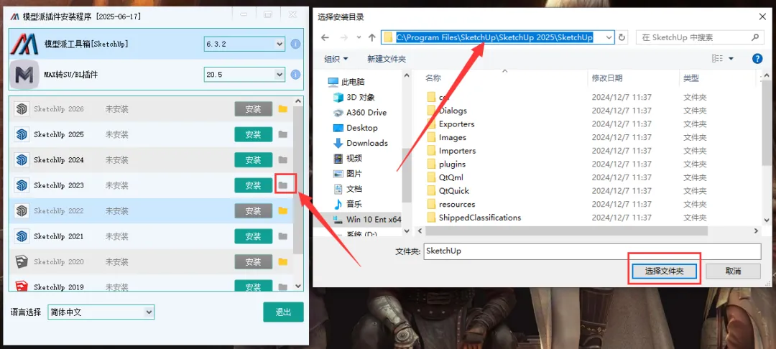
Task: Go up one folder level
Action: pos(372,37)
